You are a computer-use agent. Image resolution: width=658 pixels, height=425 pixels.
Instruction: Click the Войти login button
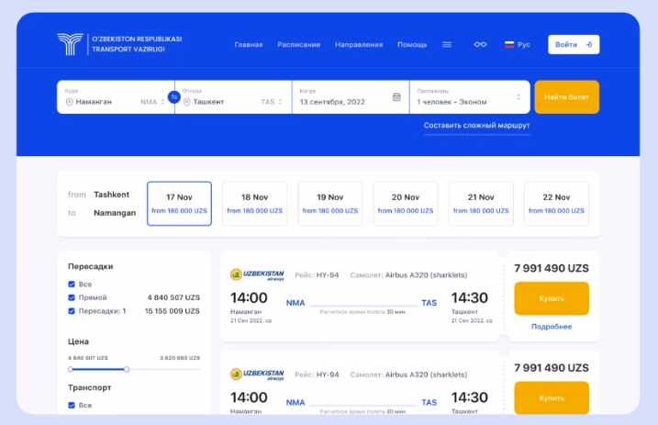574,44
